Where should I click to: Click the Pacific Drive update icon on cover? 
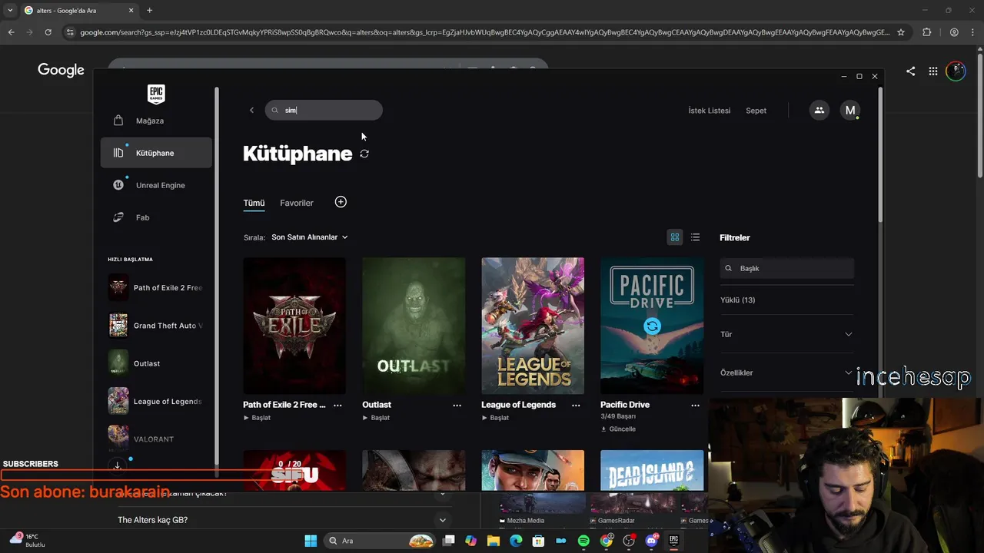pyautogui.click(x=652, y=326)
